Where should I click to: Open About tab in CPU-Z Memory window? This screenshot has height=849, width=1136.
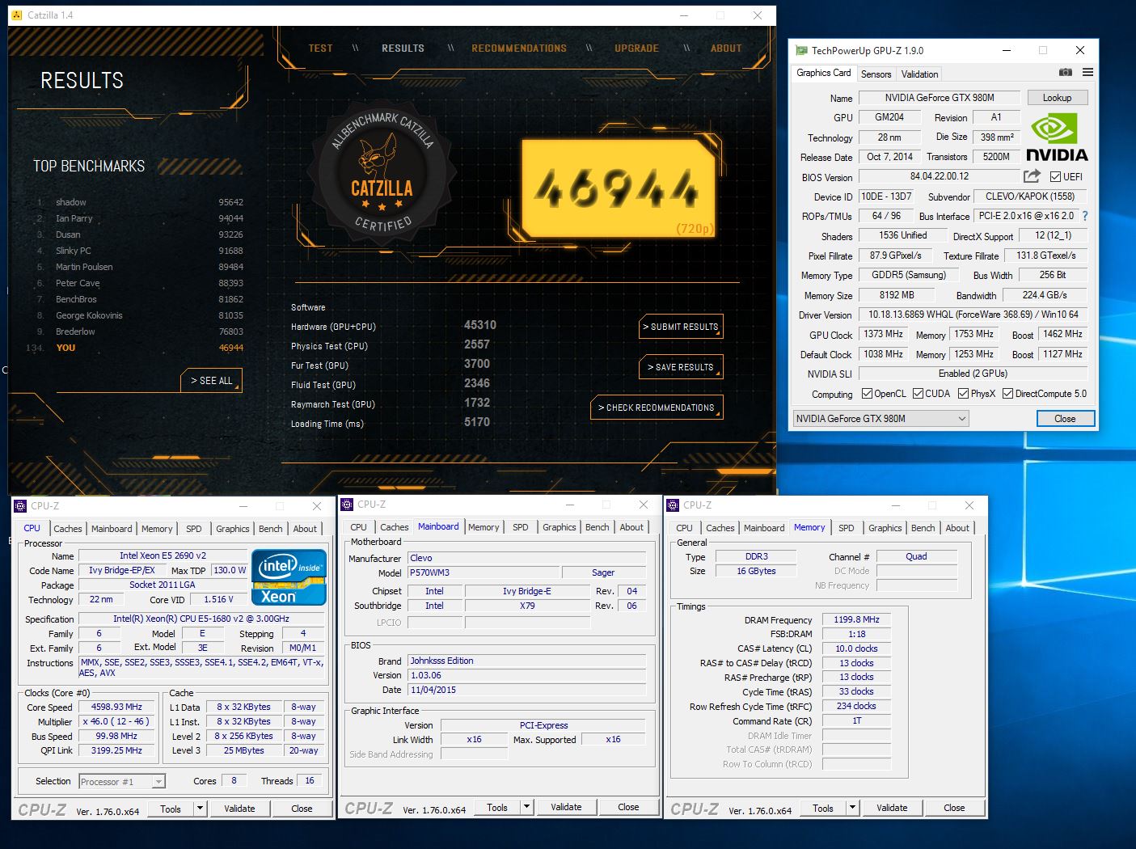coord(957,528)
